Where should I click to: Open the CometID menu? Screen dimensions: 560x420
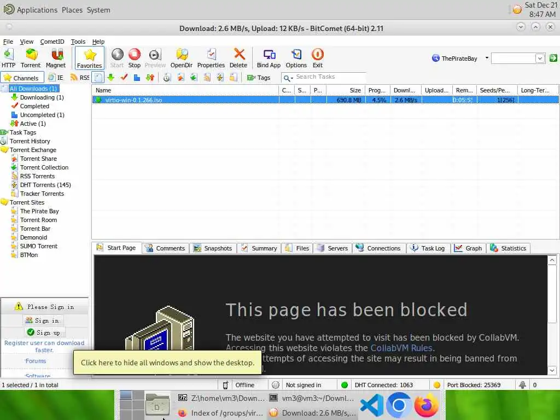(x=52, y=42)
